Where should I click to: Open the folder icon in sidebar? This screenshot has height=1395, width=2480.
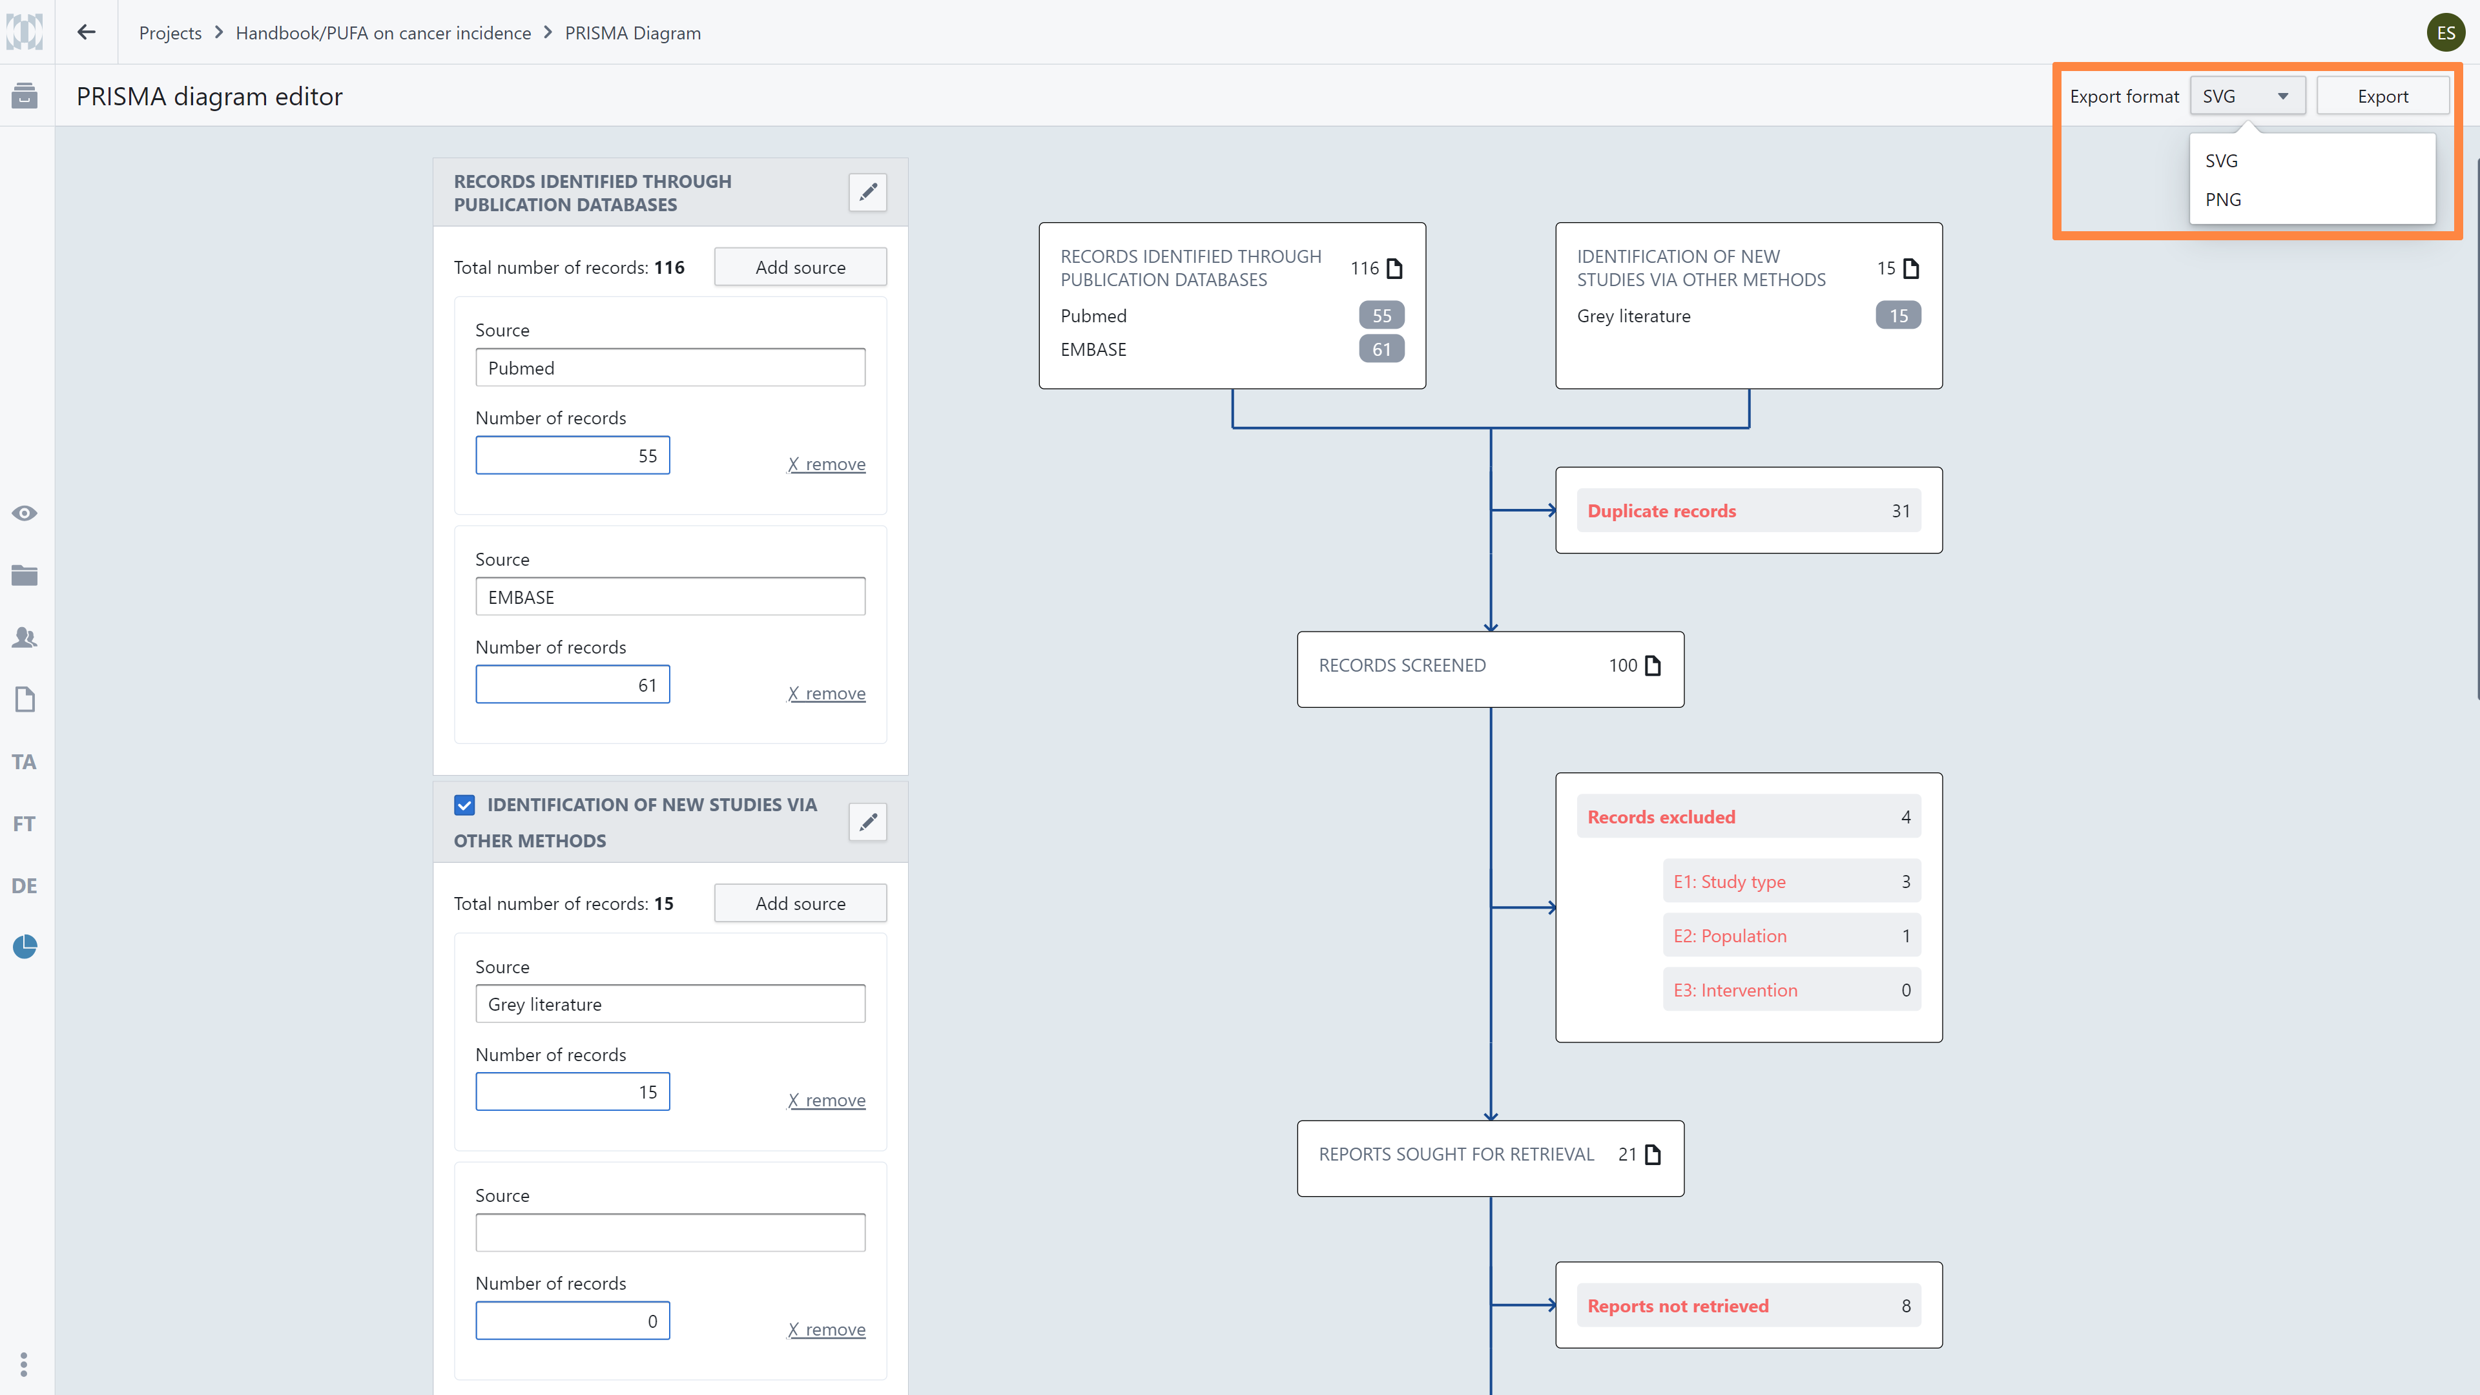pos(25,575)
